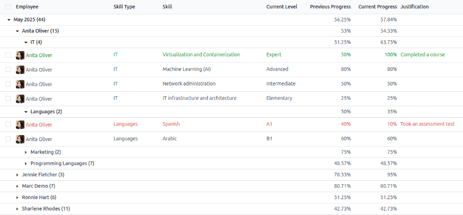Click Anita Oliver's avatar in Virtualization row
The image size is (463, 215).
(x=20, y=55)
